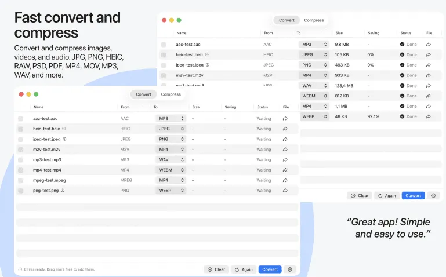Open PNG format dropdown for jpeg-test.jpeg in front window
The width and height of the screenshot is (446, 277).
pyautogui.click(x=171, y=139)
